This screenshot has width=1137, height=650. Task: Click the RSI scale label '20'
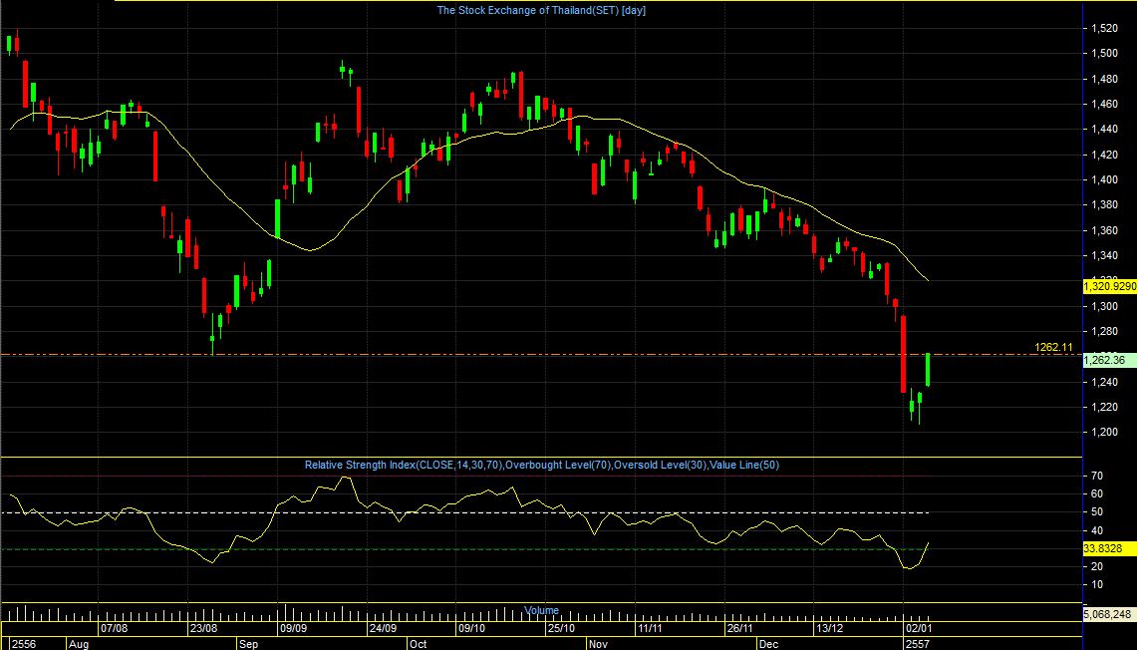click(x=1097, y=566)
